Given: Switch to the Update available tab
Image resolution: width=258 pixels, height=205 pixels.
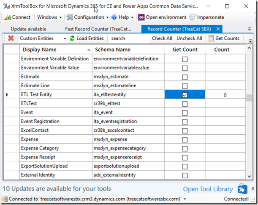Looking at the screenshot, I should point(28,29).
